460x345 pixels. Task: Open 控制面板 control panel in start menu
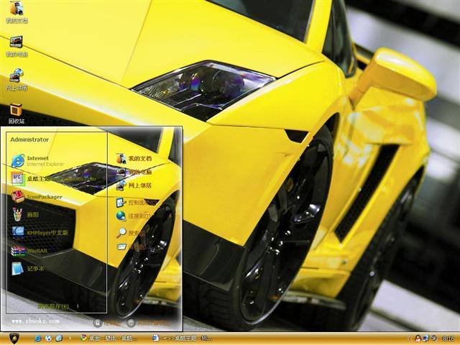click(137, 203)
